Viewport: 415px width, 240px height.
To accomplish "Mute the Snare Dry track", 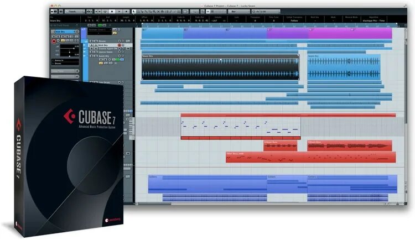I will [91, 56].
